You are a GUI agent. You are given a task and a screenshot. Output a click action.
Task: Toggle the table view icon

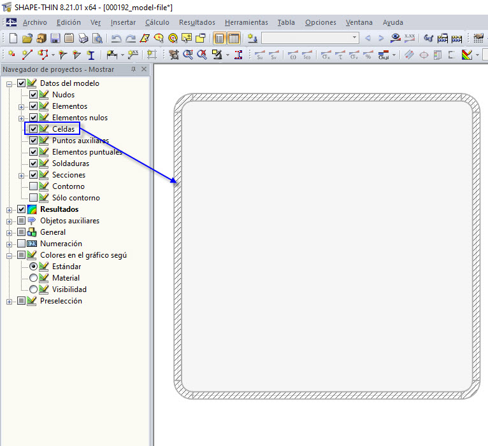click(x=233, y=38)
